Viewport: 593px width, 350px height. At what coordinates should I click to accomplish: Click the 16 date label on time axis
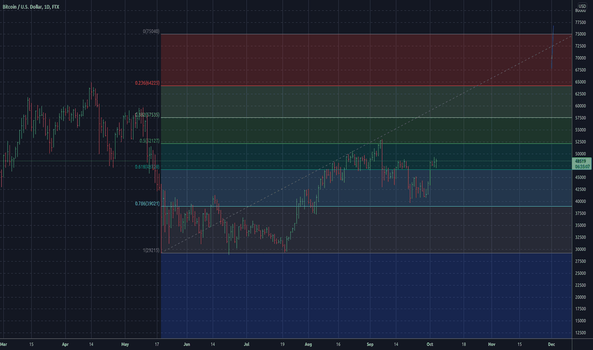coord(338,344)
